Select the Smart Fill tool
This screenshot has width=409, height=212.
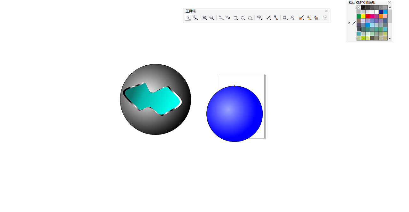pos(316,18)
